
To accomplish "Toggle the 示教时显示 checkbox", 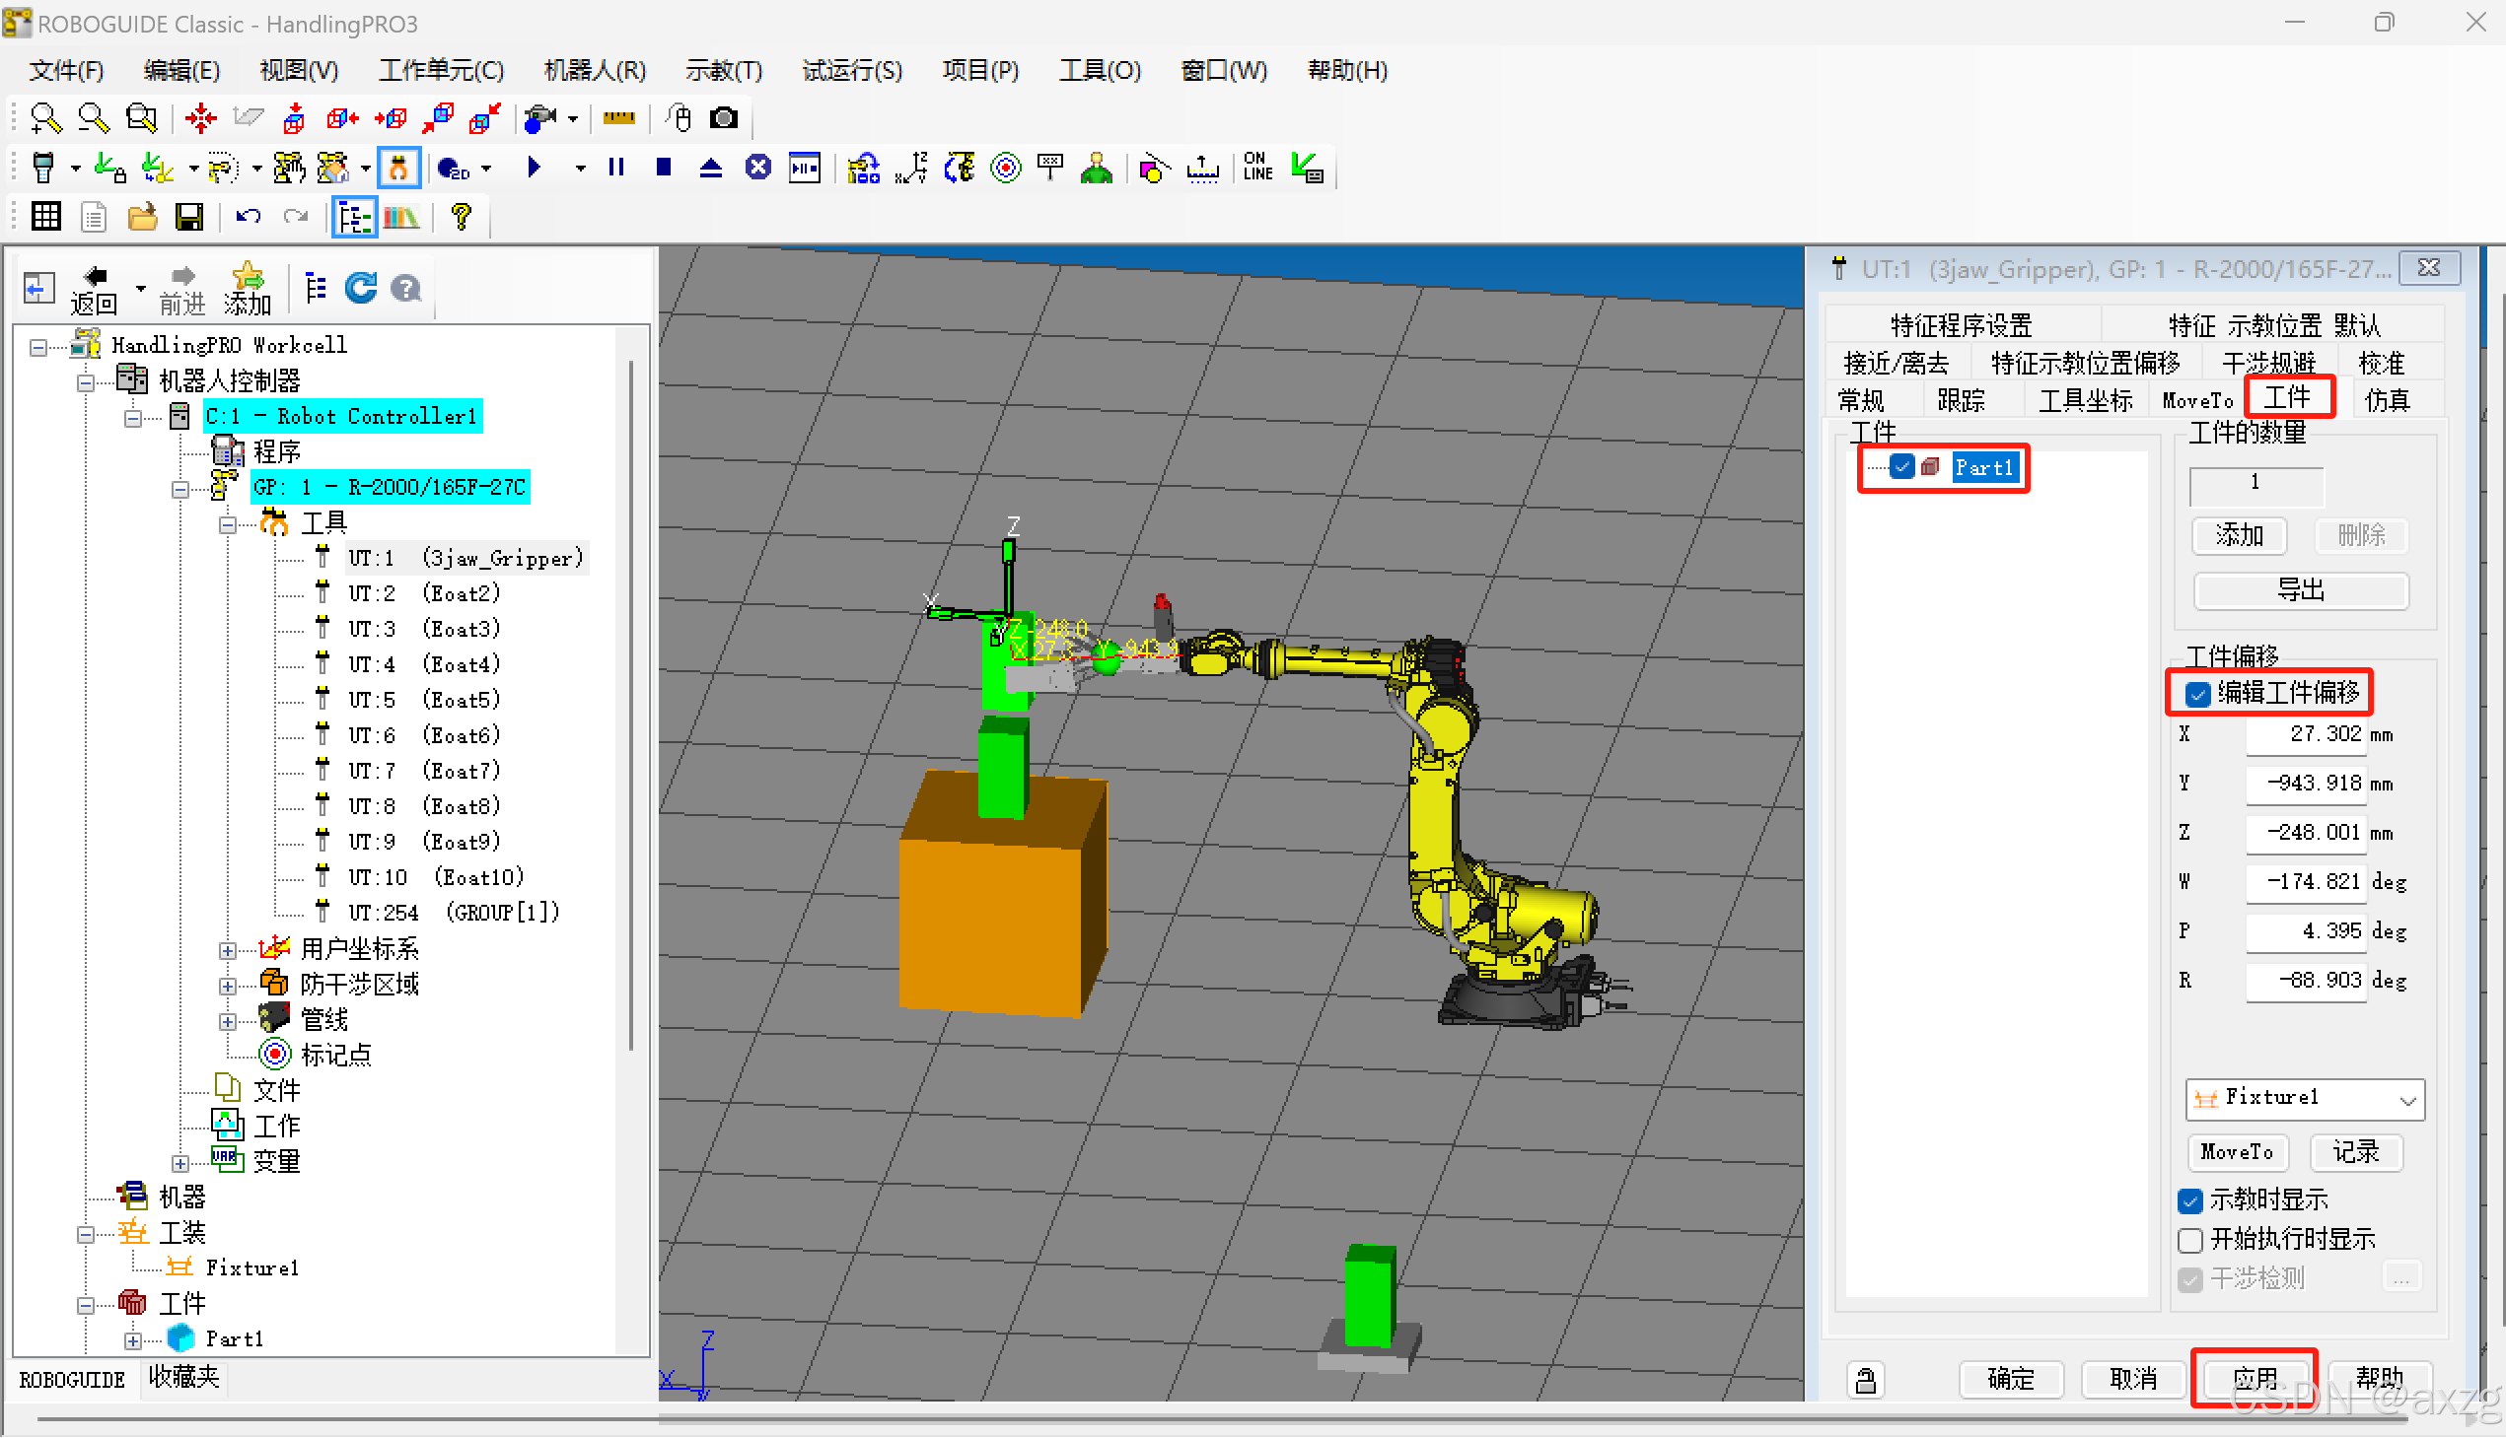I will click(x=2190, y=1201).
